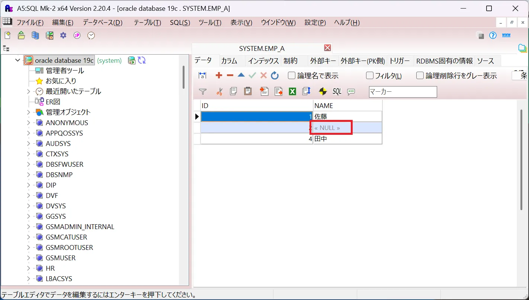Paste data using the clipboard icon
529x300 pixels.
248,91
